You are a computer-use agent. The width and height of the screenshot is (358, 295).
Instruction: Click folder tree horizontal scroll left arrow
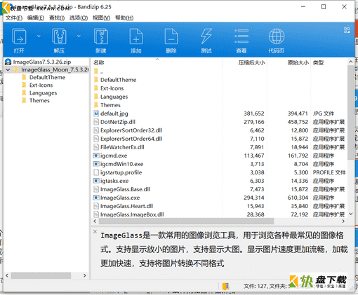click(x=7, y=275)
